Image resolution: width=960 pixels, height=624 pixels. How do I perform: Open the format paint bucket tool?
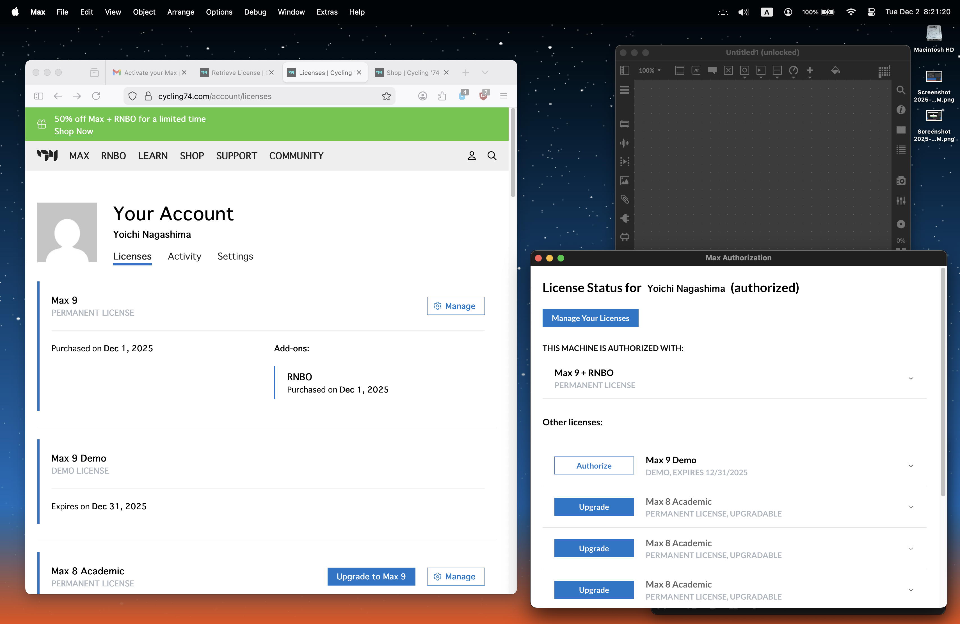(x=835, y=70)
